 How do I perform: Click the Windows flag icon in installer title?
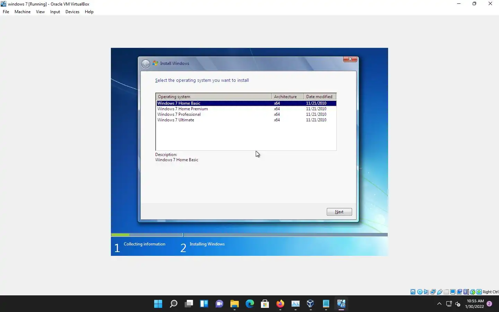155,63
